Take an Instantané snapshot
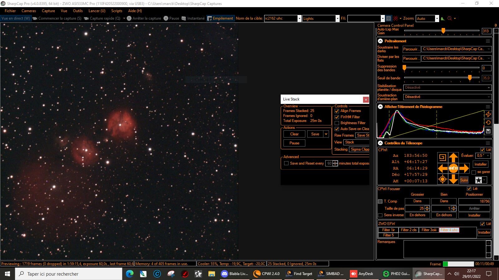 (x=193, y=18)
